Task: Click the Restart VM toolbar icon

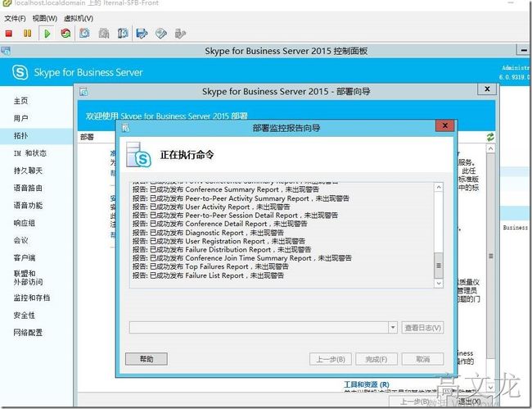Action: (65, 34)
